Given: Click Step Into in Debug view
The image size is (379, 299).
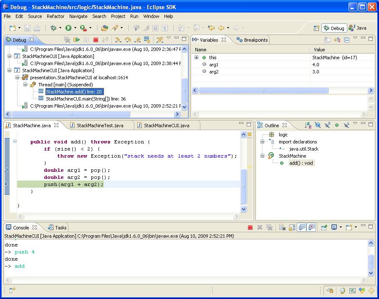Looking at the screenshot, I should click(118, 40).
